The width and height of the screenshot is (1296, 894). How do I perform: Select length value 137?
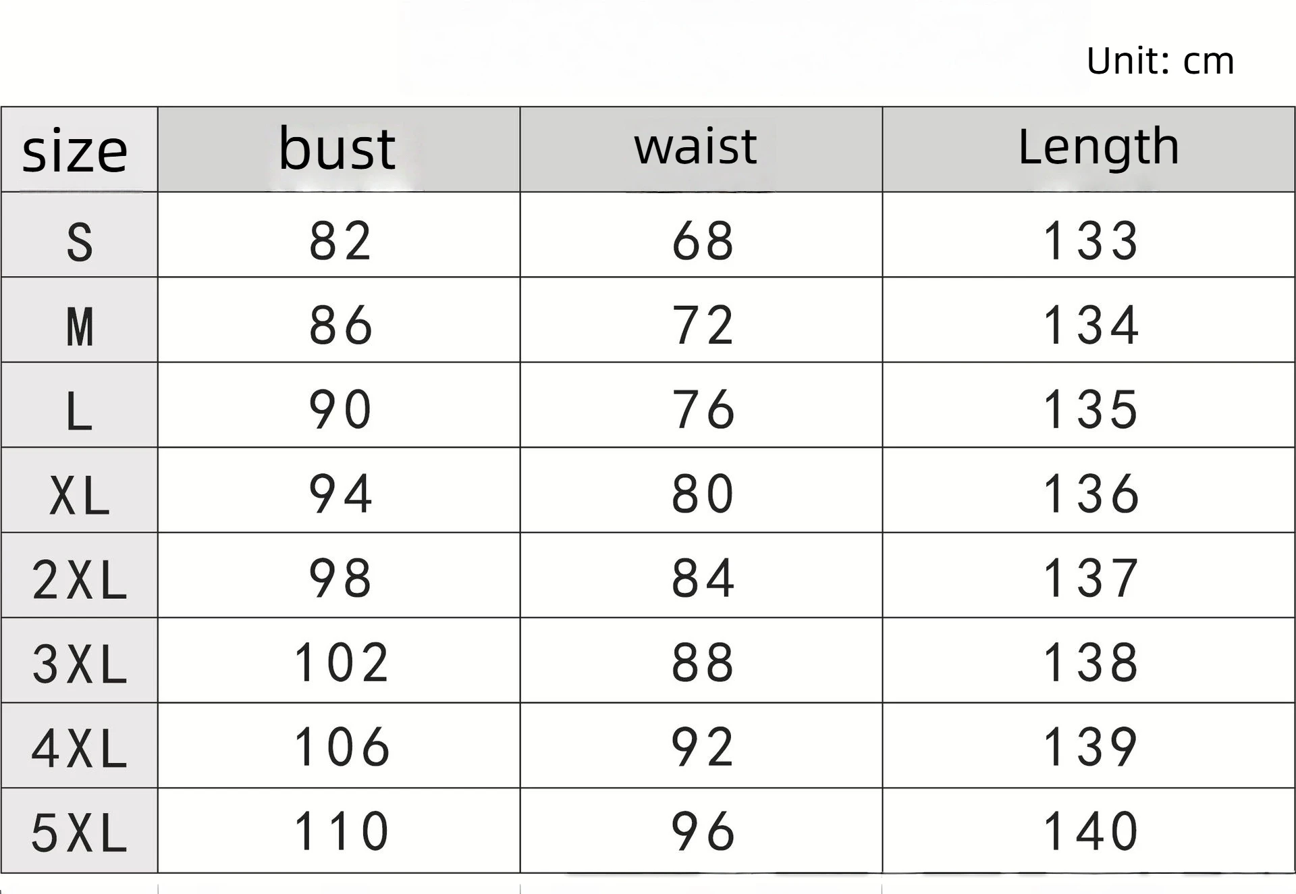pyautogui.click(x=1091, y=578)
